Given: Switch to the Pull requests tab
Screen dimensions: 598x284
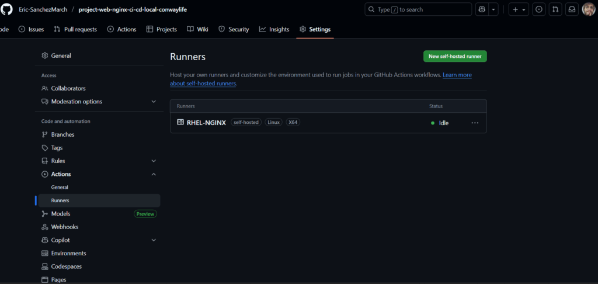Looking at the screenshot, I should (75, 29).
